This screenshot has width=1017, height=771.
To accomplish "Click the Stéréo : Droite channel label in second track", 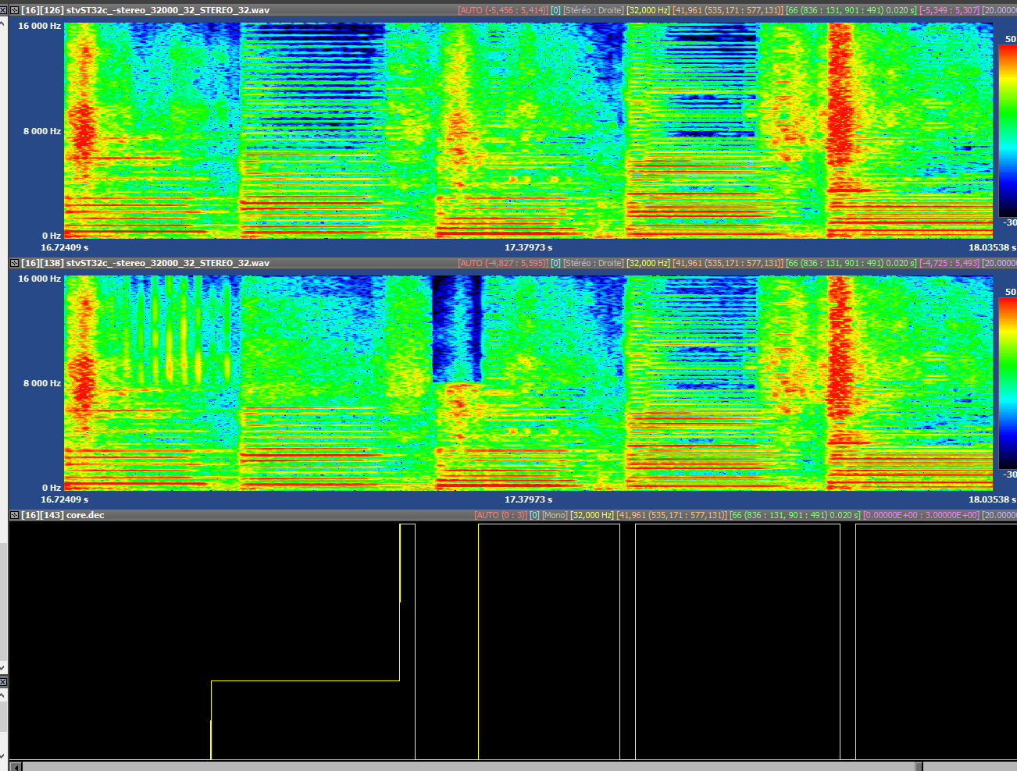I will [593, 263].
